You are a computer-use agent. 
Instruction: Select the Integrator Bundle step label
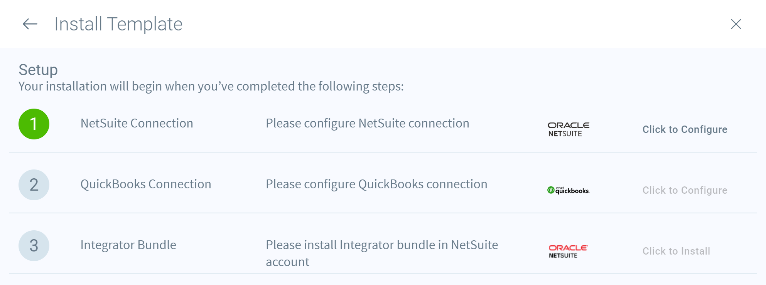(128, 245)
